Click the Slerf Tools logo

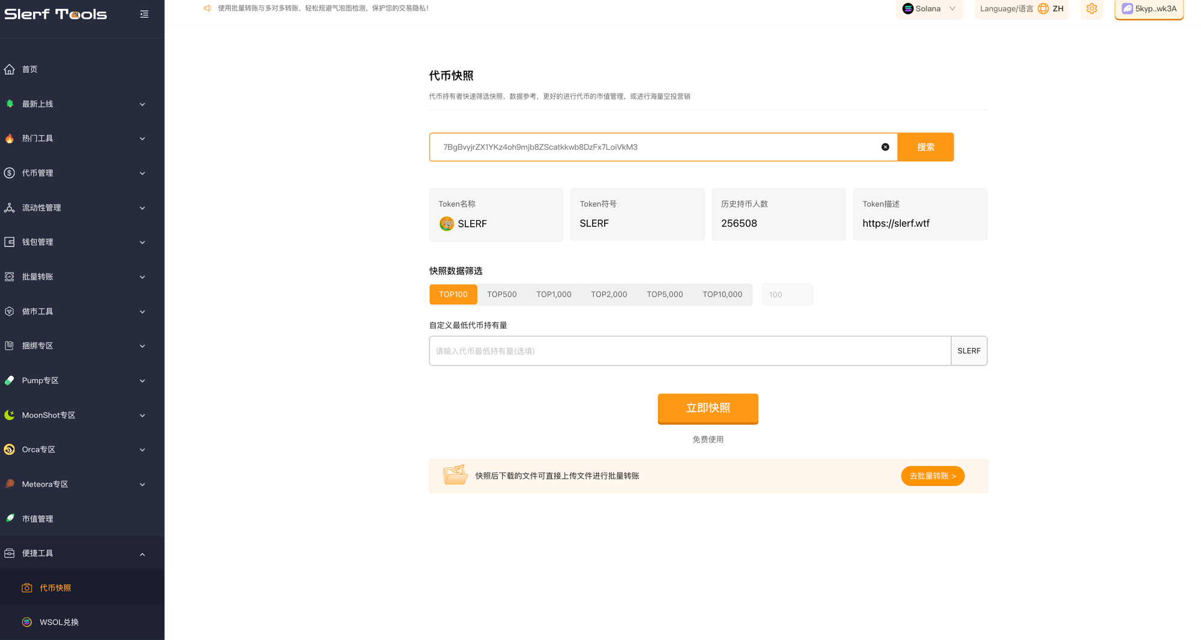[x=56, y=14]
